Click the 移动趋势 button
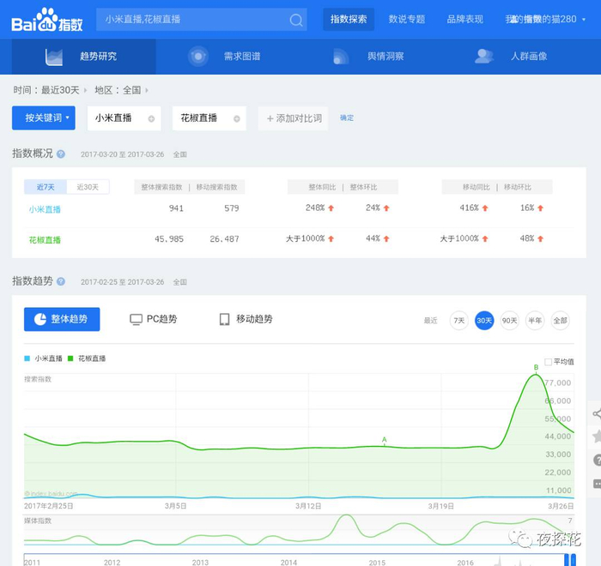601x566 pixels. (x=246, y=319)
